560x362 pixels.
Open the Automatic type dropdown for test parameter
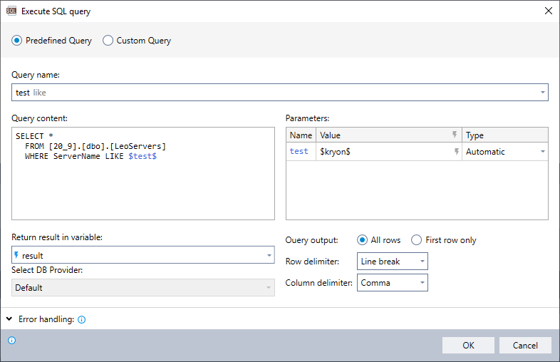point(542,152)
